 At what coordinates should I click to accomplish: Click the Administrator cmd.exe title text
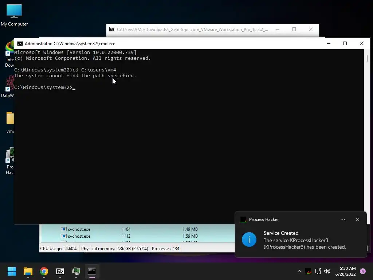tap(70, 44)
